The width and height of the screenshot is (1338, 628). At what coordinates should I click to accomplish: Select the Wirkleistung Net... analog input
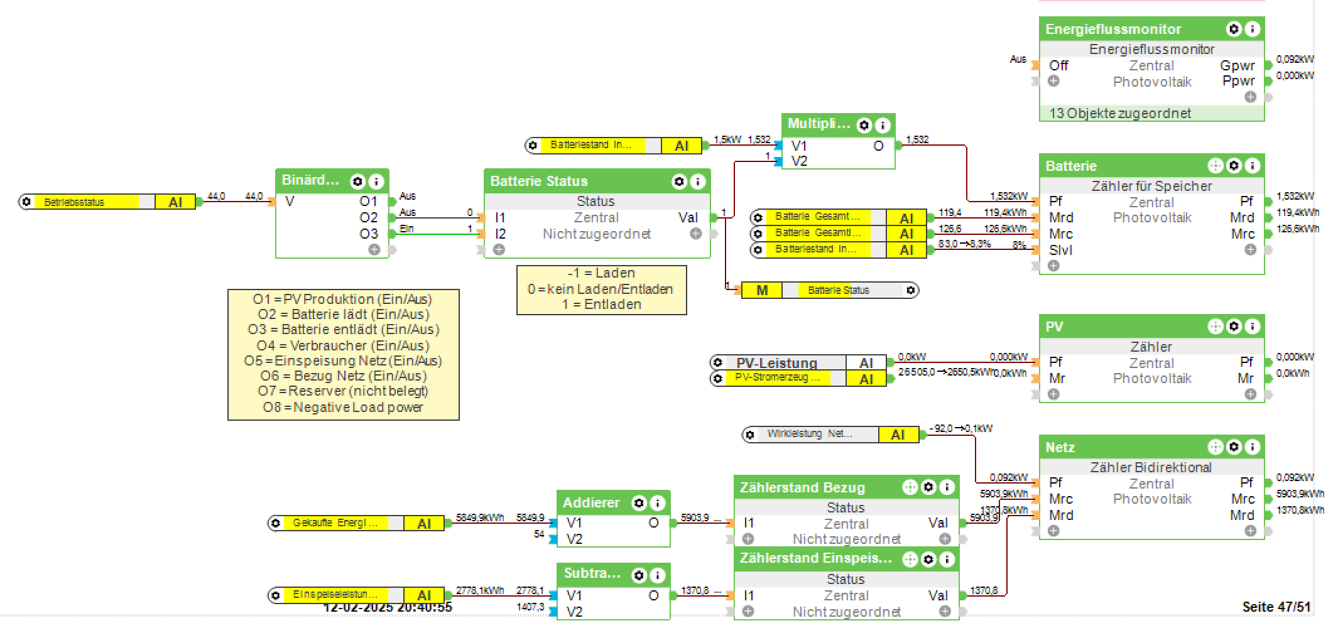(x=830, y=435)
